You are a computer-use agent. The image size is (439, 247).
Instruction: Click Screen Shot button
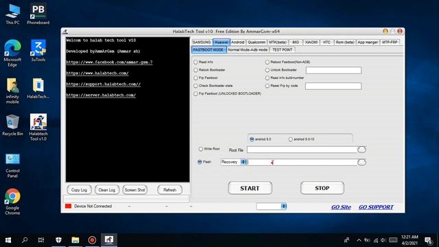(134, 190)
